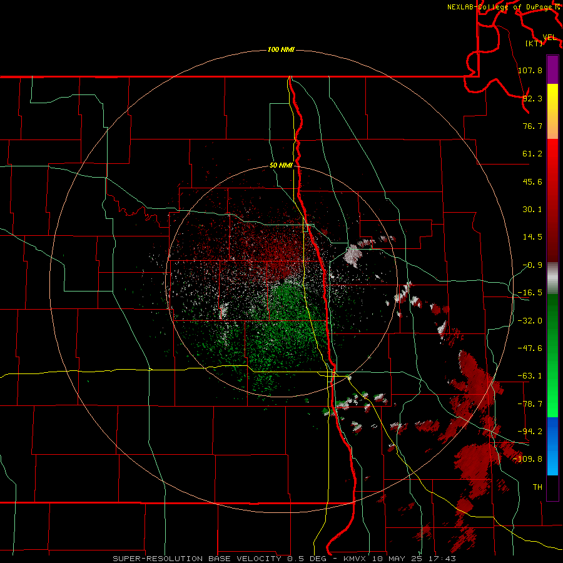The height and width of the screenshot is (563, 563).
Task: Select the 14.5 velocity scale value
Action: [x=532, y=237]
